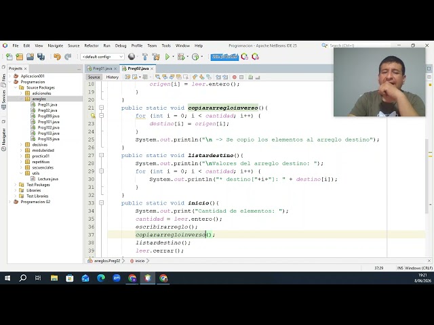Expand the Libraries node
Screen dimensions: 434x325
click(16, 190)
